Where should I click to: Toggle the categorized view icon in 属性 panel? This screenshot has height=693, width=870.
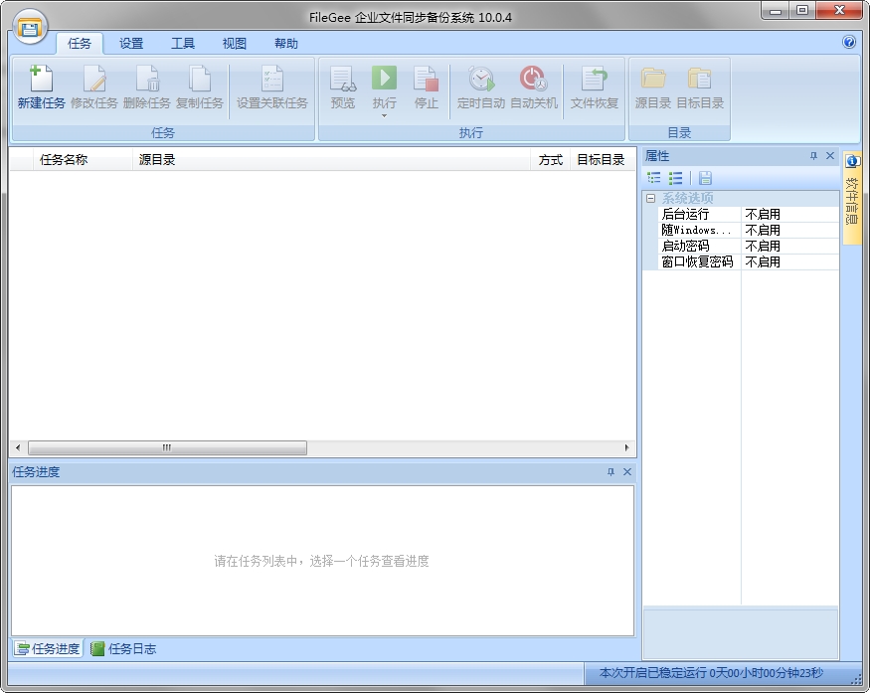(653, 178)
